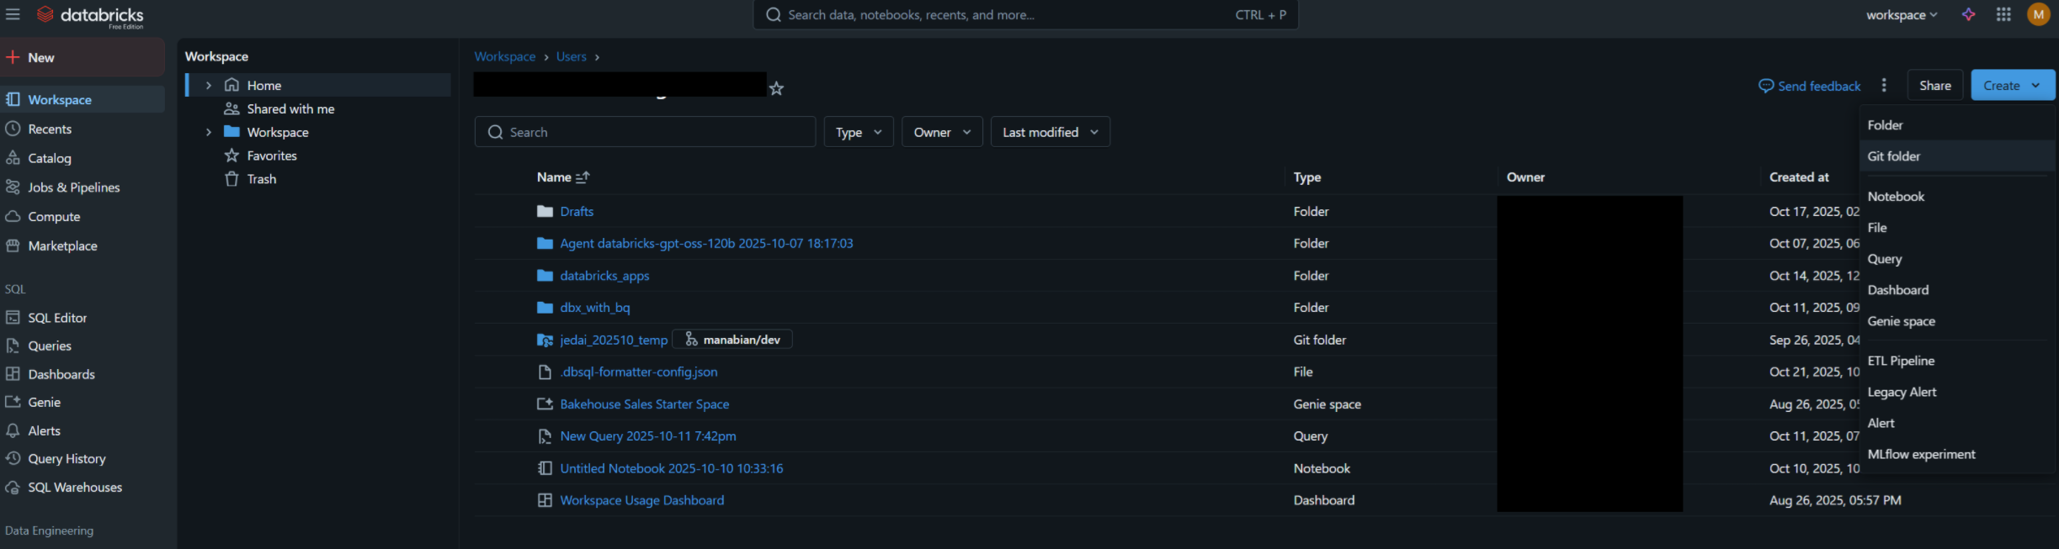This screenshot has height=549, width=2059.
Task: Open the Last modified filter dropdown
Action: tap(1051, 132)
